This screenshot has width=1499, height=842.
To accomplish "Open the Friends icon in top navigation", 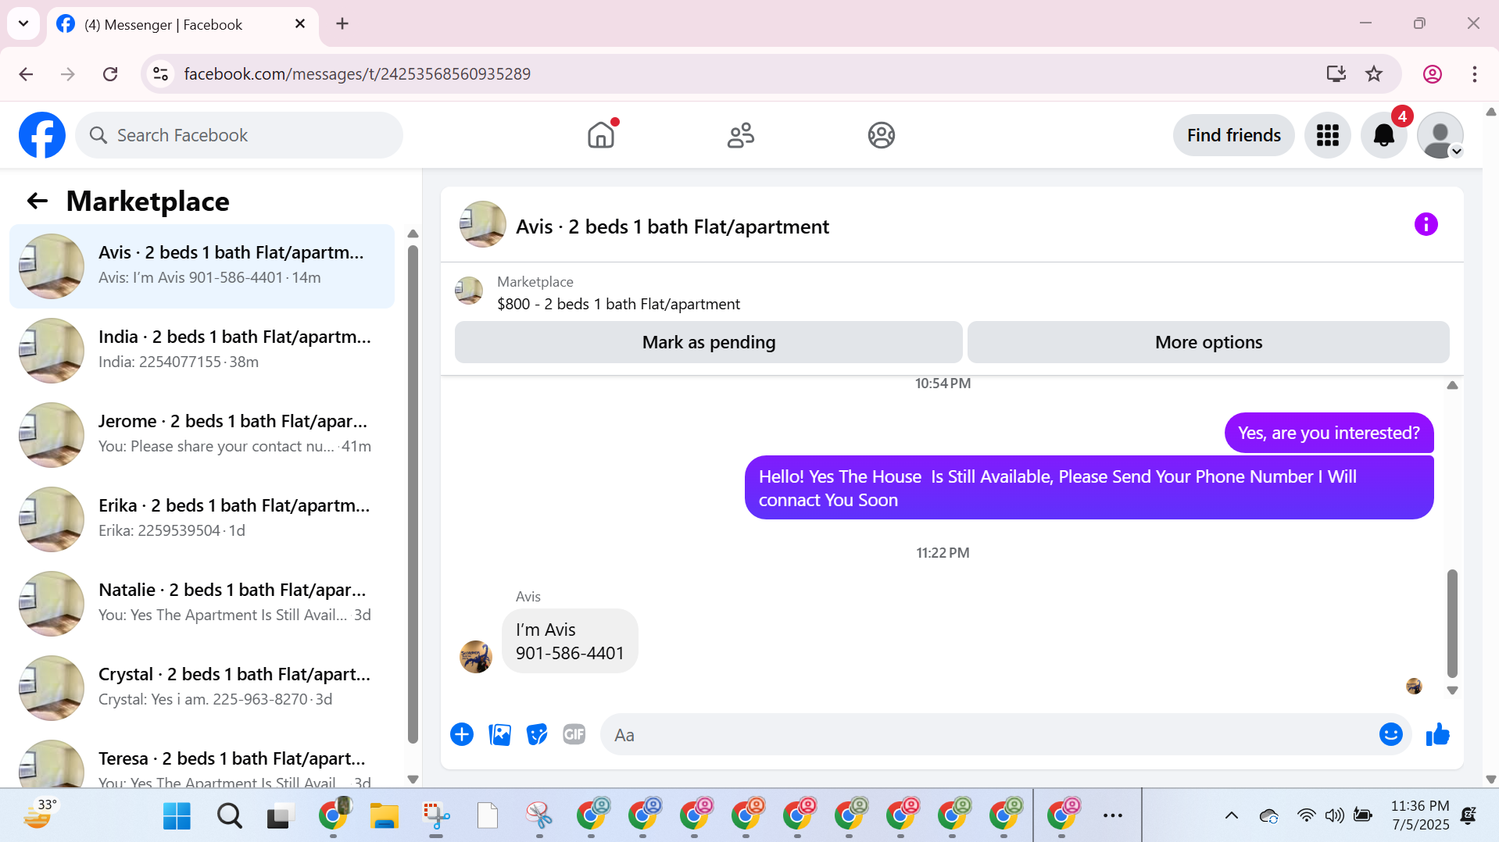I will click(741, 135).
